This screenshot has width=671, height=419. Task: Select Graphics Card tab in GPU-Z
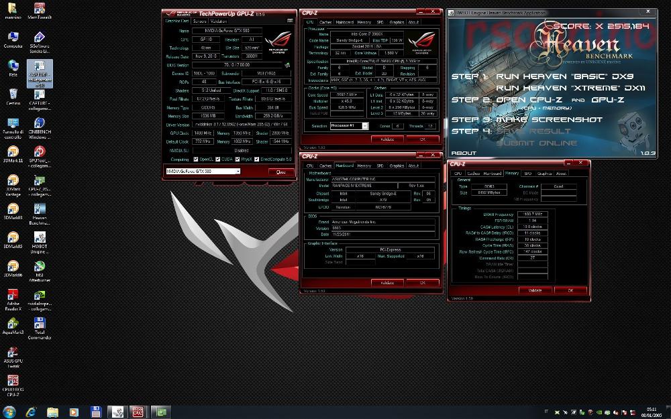[177, 21]
